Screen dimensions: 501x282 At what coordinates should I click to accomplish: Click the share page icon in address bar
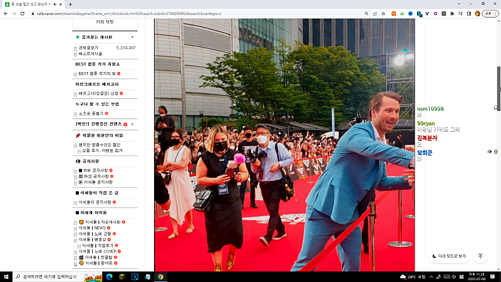[374, 13]
